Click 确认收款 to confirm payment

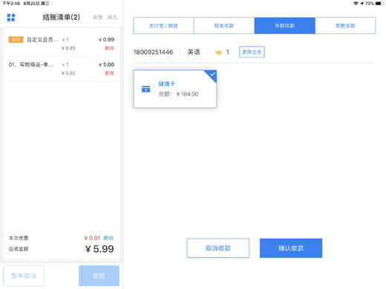(x=291, y=248)
